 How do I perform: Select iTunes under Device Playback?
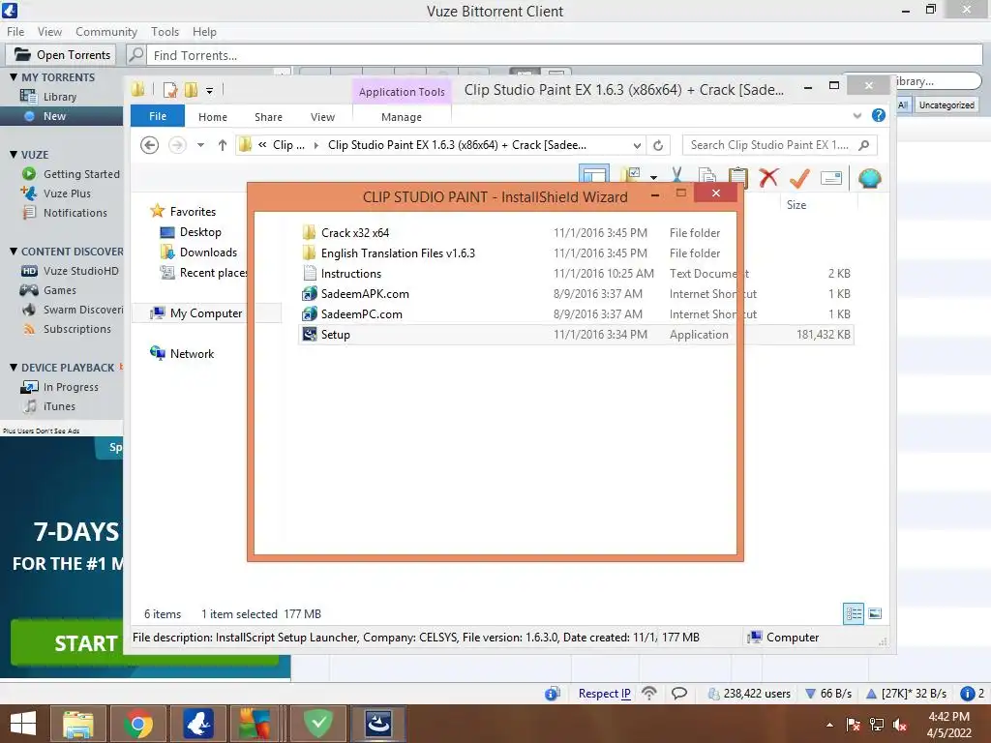61,406
